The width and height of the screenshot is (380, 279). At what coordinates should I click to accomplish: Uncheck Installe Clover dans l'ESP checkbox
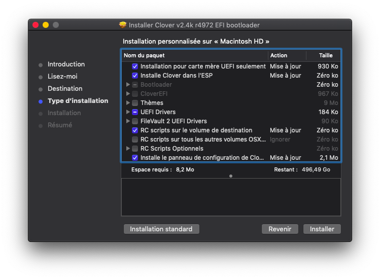pyautogui.click(x=135, y=76)
